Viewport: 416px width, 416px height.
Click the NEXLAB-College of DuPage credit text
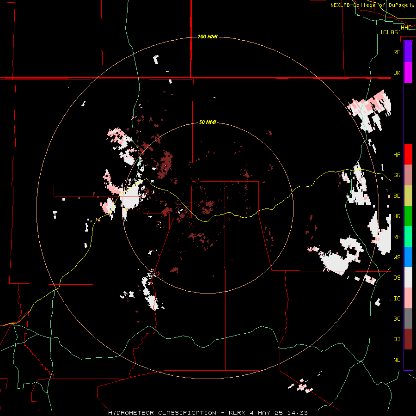coord(372,5)
